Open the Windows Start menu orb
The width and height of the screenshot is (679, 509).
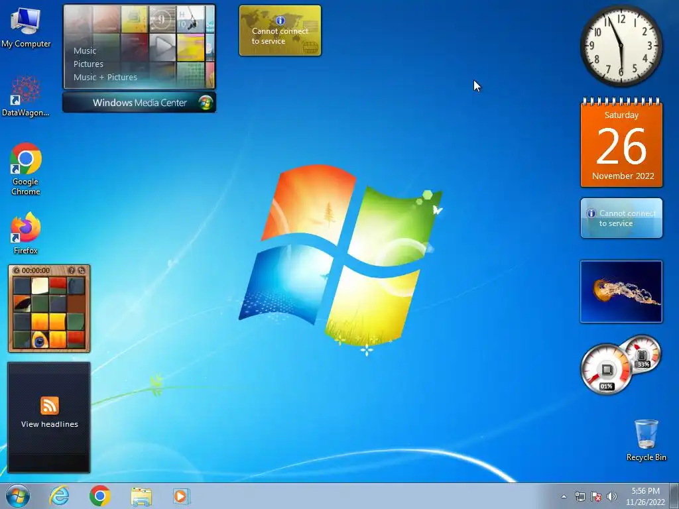(x=18, y=496)
